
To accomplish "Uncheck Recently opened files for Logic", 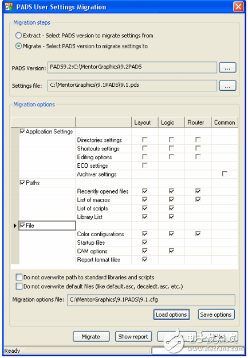I will 171,191.
